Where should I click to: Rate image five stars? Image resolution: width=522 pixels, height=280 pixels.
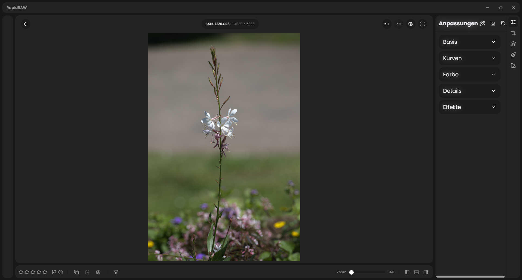[x=45, y=272]
